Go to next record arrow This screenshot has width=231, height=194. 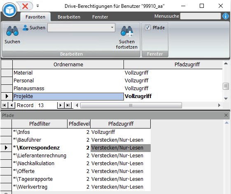click(x=61, y=105)
